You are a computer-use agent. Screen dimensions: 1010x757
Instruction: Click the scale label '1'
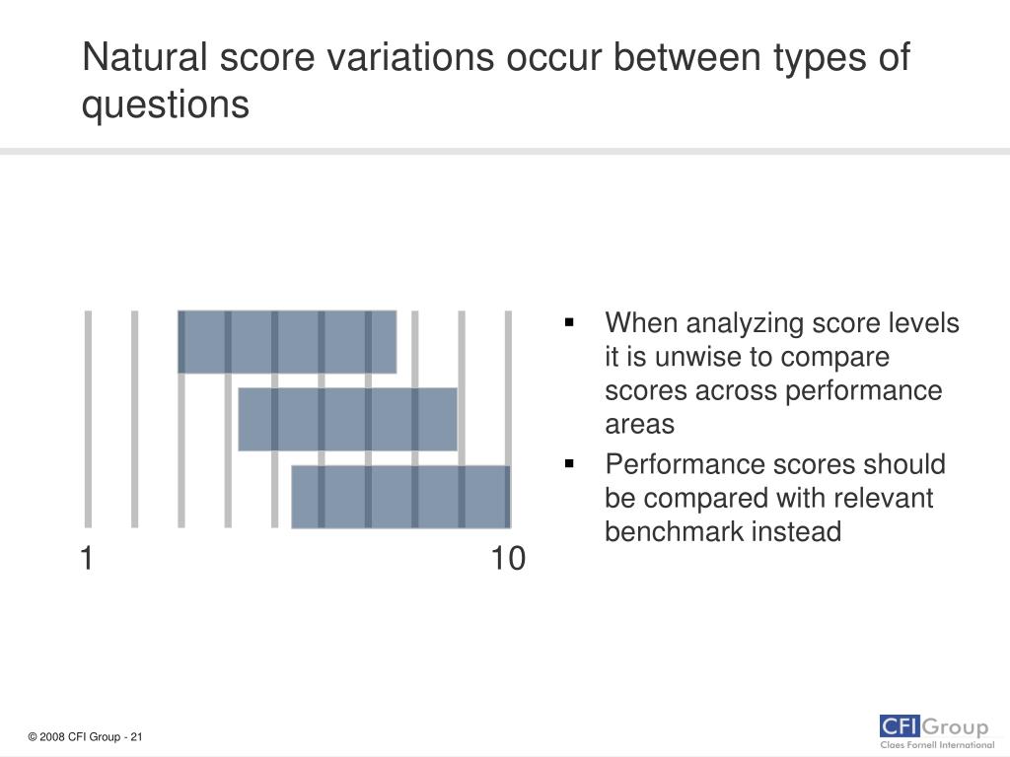coord(87,558)
